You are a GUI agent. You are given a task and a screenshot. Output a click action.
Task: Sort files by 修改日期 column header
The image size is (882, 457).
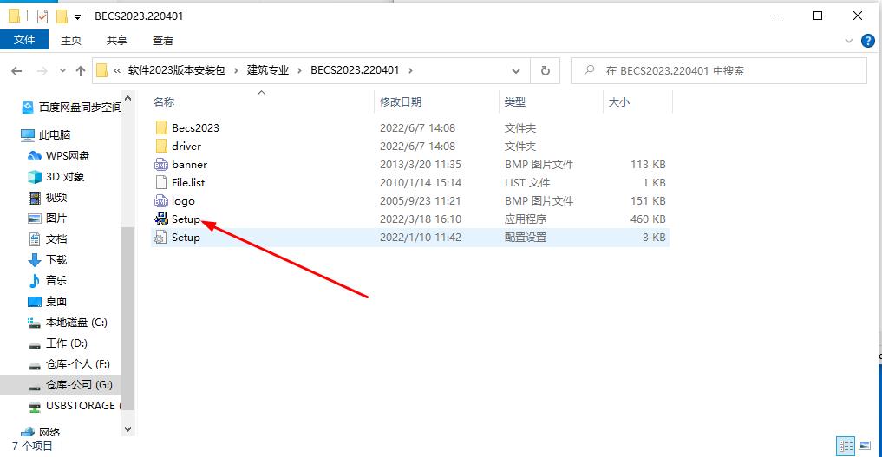click(401, 102)
